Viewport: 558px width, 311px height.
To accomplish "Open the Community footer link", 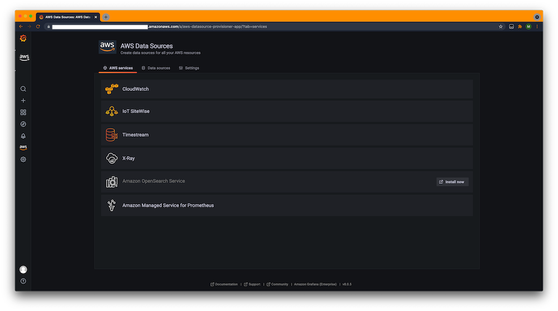I will click(277, 284).
